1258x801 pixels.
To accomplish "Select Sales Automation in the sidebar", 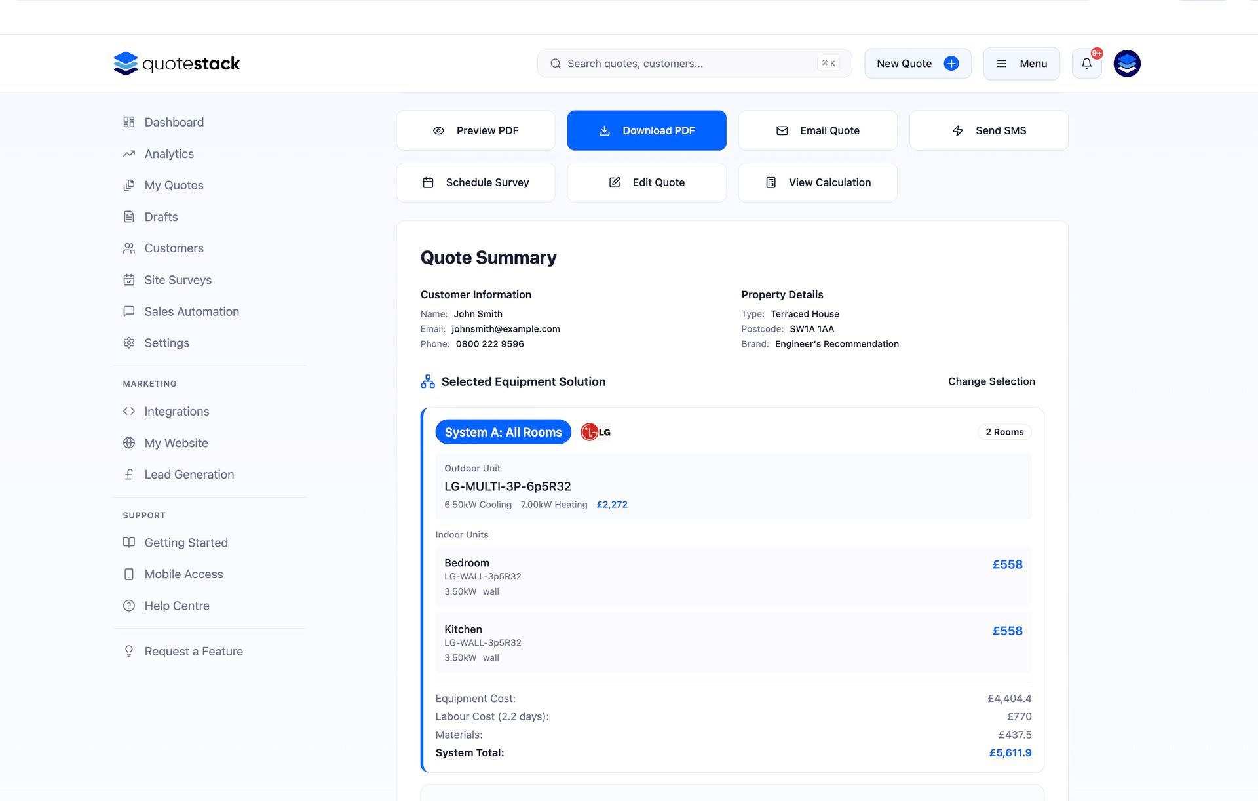I will coord(191,311).
